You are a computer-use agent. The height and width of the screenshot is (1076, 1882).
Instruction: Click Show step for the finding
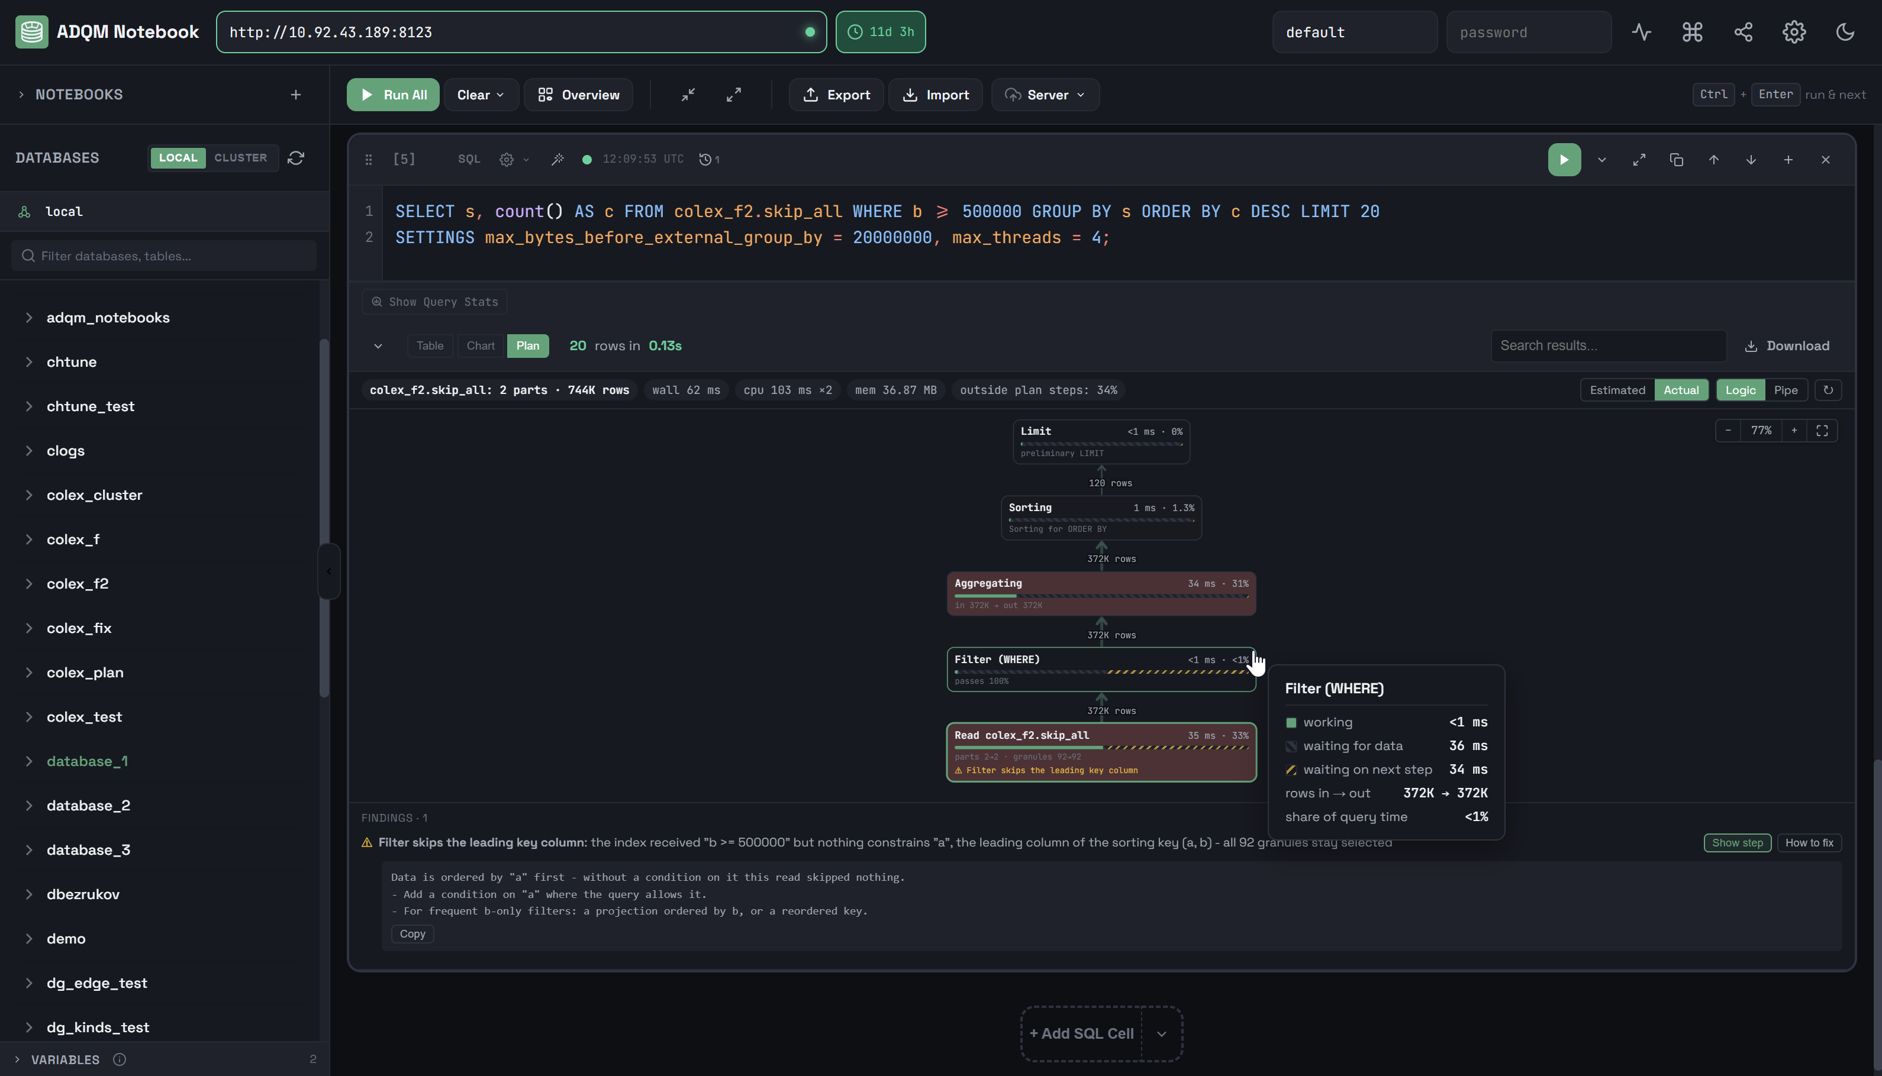click(1737, 842)
